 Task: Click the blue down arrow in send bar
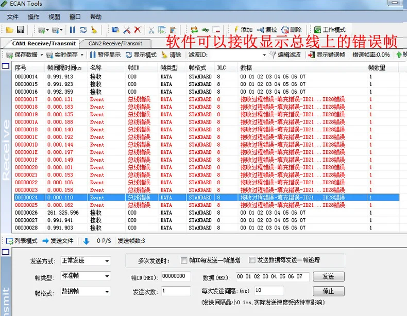click(x=87, y=241)
